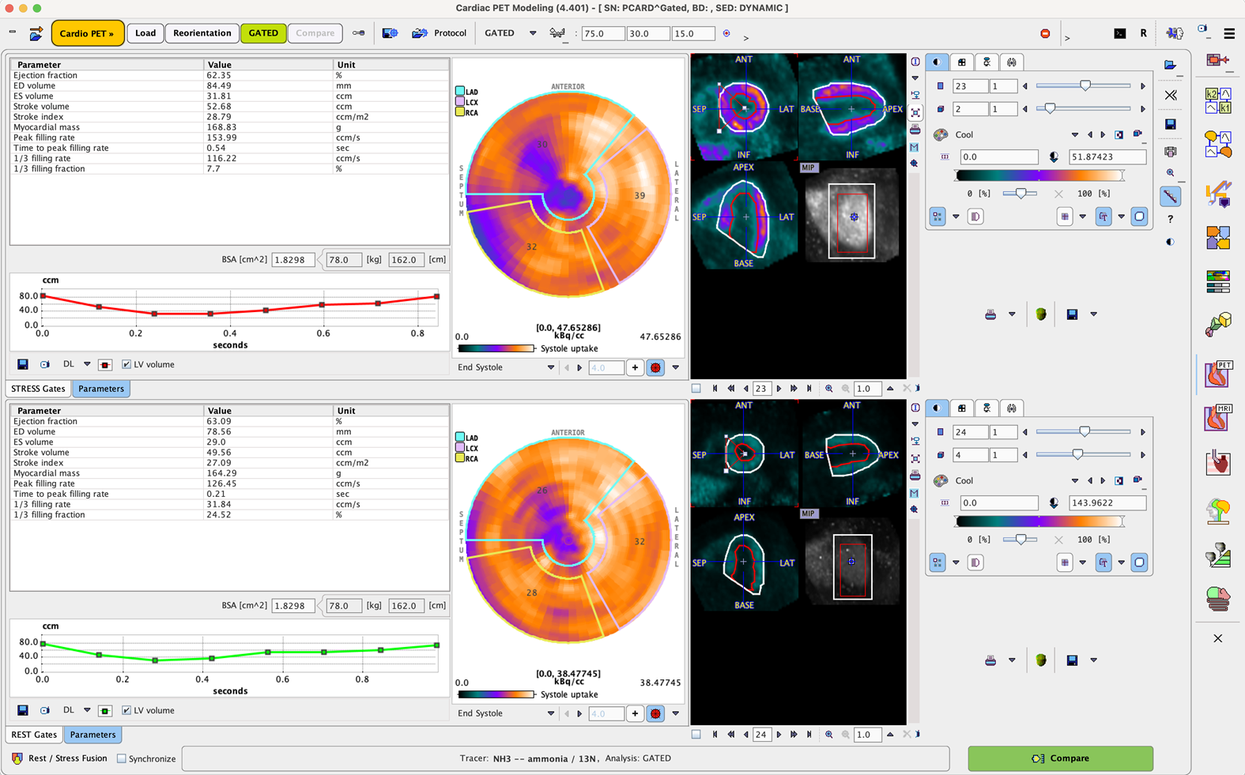This screenshot has width=1245, height=775.
Task: Toggle the checkbox left of rest frame controls
Action: (x=696, y=735)
